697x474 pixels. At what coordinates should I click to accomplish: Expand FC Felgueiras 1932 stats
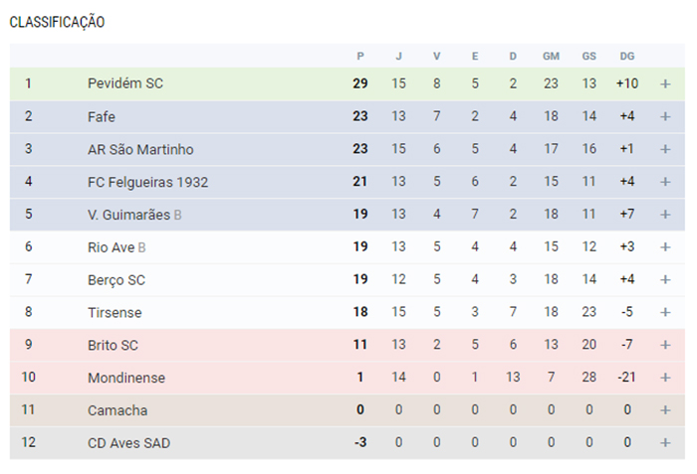tap(665, 182)
